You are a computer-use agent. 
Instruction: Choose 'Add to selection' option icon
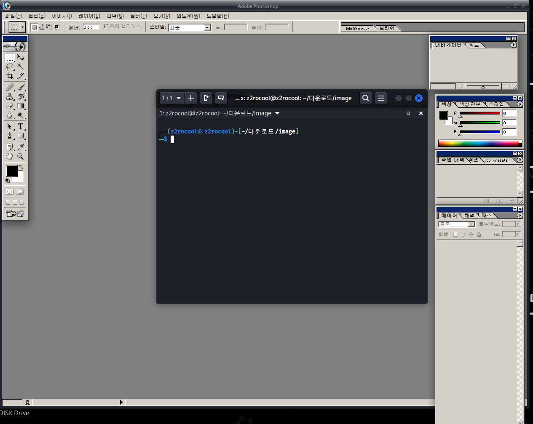point(42,27)
